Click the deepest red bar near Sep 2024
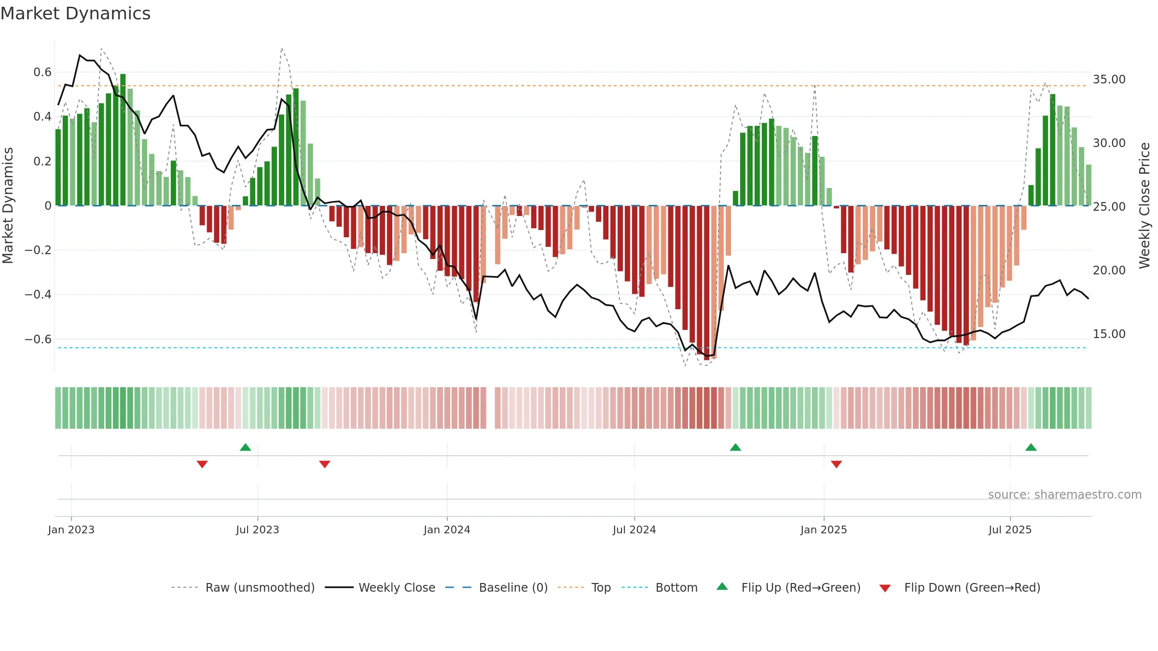 [x=707, y=283]
